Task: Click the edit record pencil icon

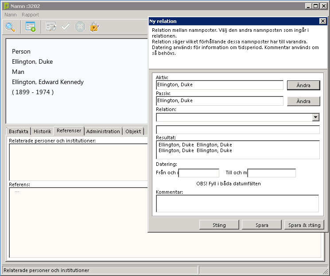Action: (x=51, y=27)
